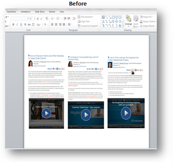Select the Rectangle shape
The width and height of the screenshot is (173, 162).
(x=113, y=17)
